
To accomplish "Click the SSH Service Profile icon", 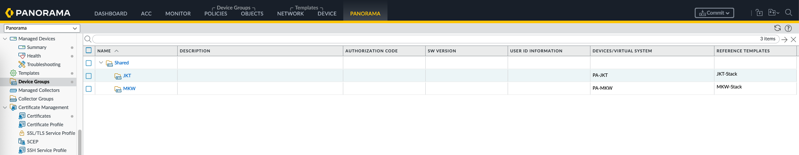I will [22, 150].
